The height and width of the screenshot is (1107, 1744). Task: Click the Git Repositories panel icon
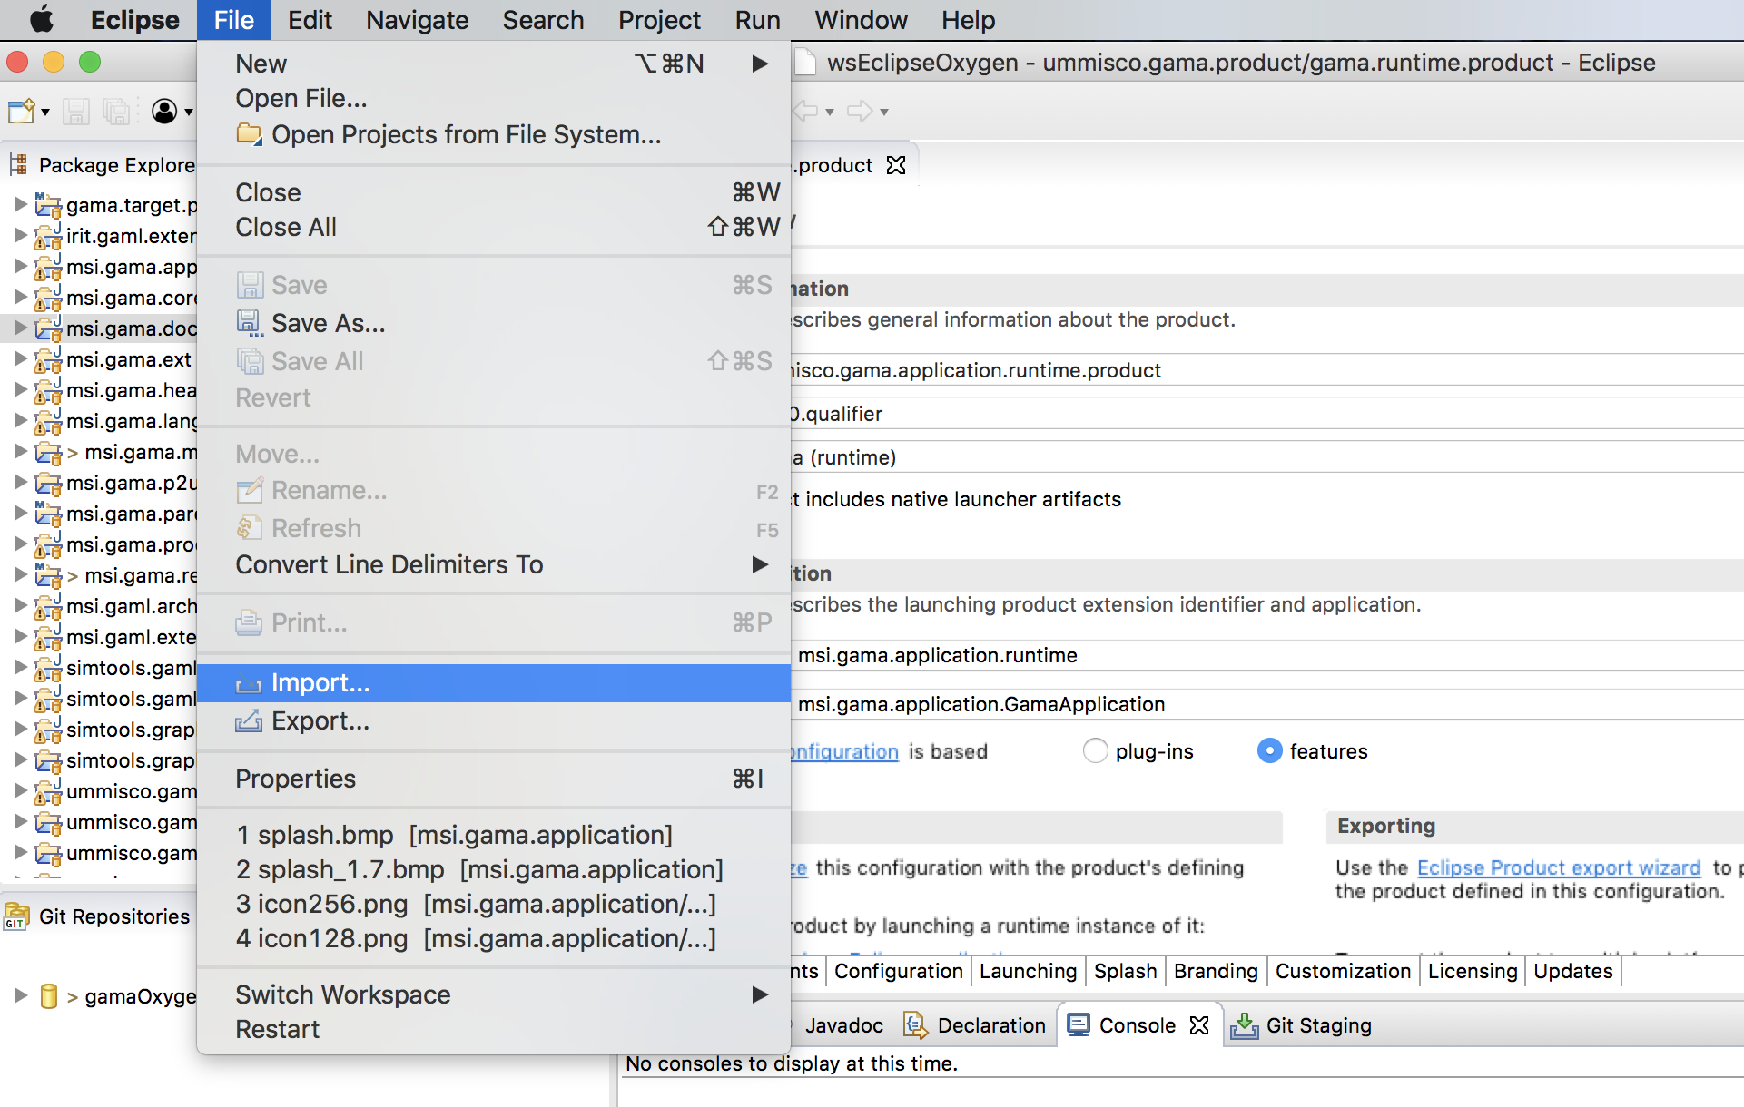20,917
